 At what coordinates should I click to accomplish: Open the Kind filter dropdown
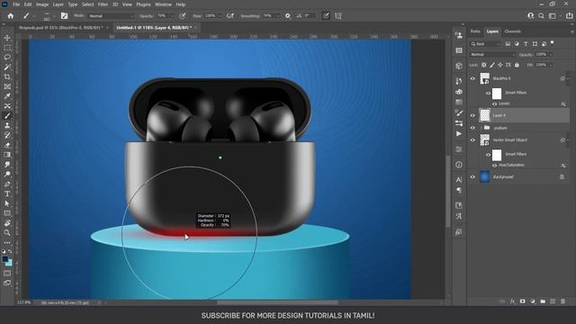[485, 44]
